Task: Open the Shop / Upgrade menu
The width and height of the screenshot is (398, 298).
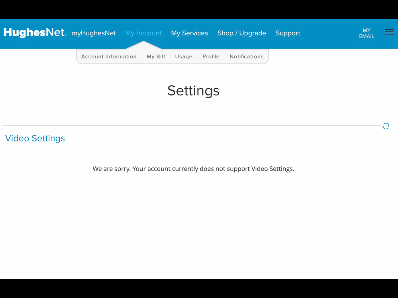Action: (241, 33)
